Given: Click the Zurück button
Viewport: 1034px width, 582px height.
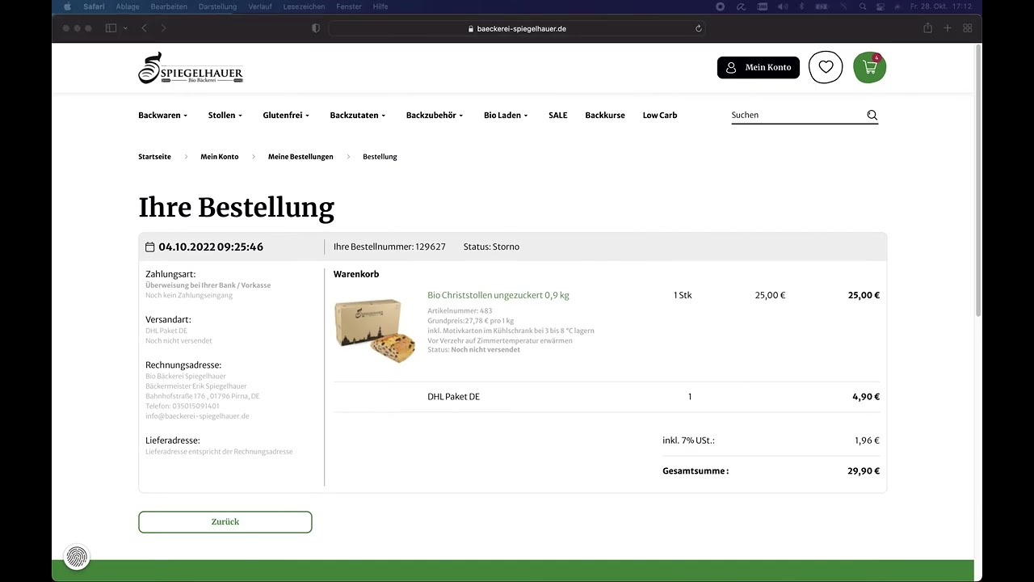Looking at the screenshot, I should click(225, 522).
